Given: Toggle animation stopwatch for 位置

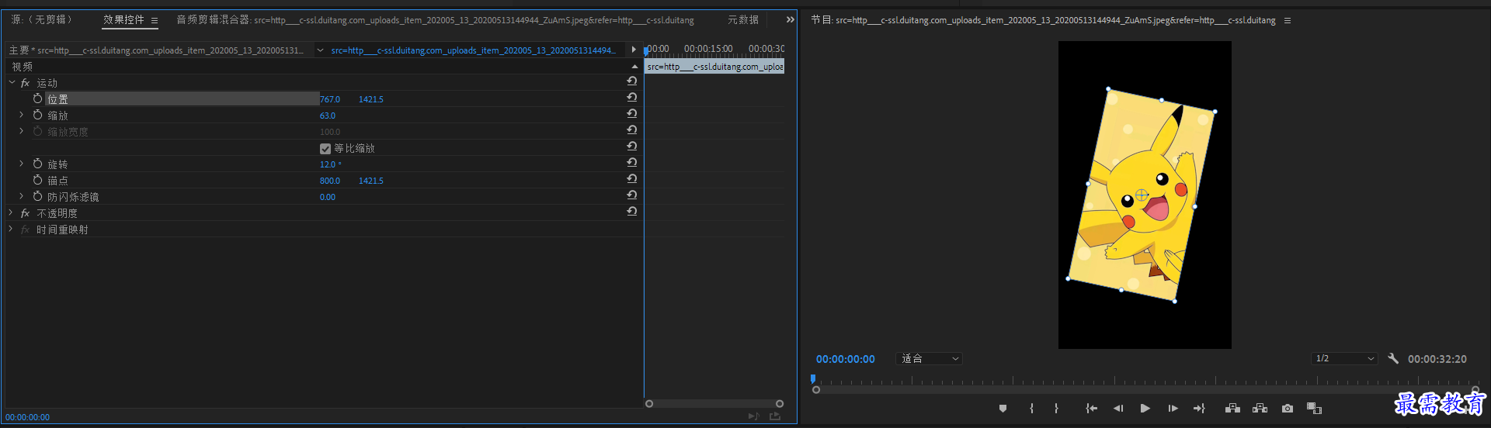Looking at the screenshot, I should [37, 98].
